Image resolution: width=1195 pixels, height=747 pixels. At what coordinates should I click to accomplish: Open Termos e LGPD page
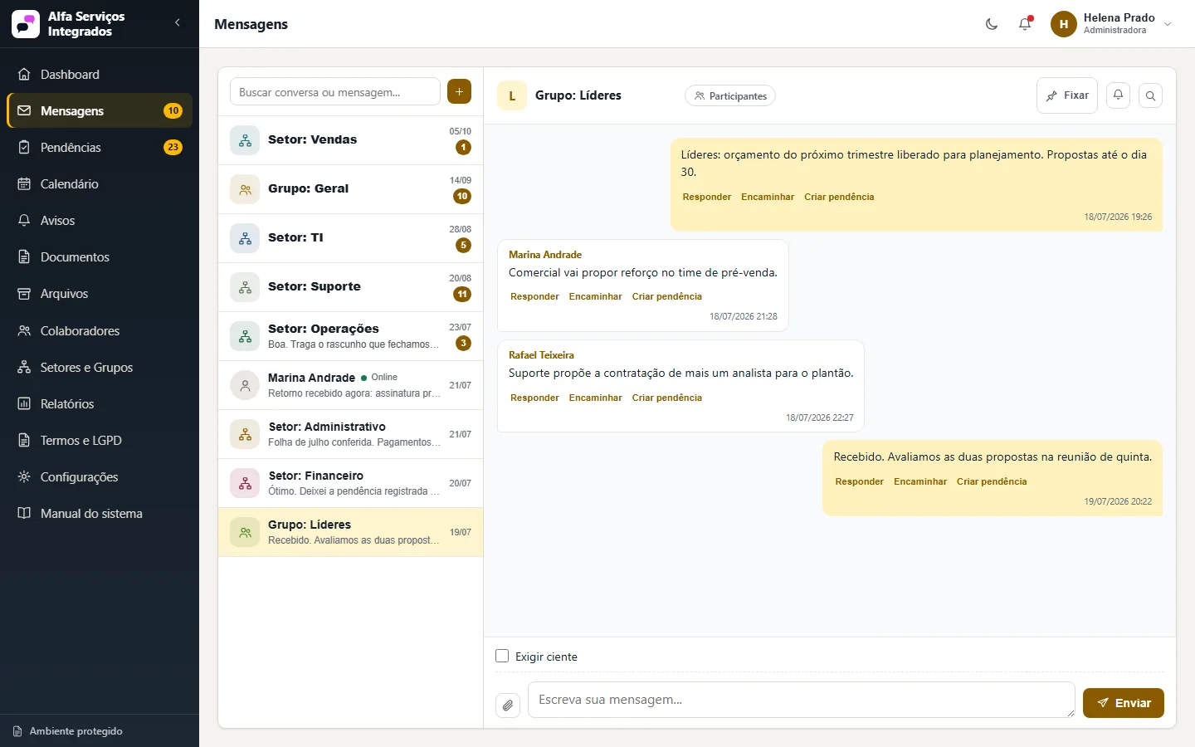(x=100, y=440)
